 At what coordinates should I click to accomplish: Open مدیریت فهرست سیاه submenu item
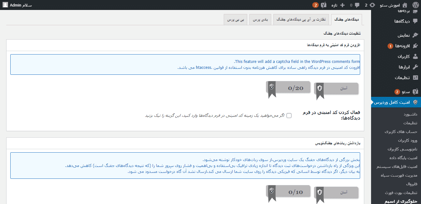[x=399, y=175]
